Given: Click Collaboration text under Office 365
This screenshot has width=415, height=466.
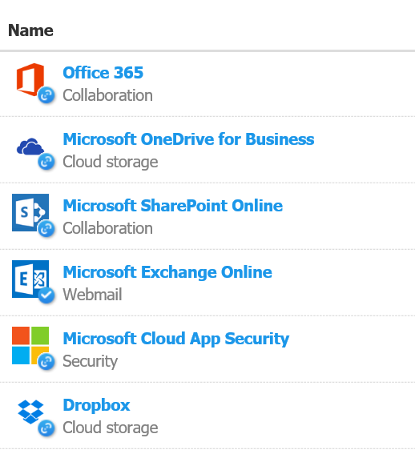Looking at the screenshot, I should coord(107,95).
